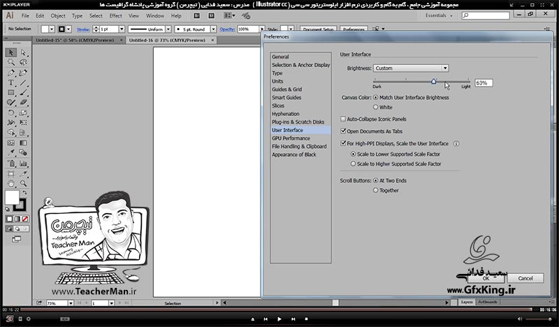The height and width of the screenshot is (327, 559).
Task: Select the Blend tool
Action: [24, 152]
